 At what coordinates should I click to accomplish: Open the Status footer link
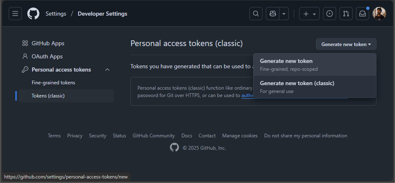click(119, 136)
